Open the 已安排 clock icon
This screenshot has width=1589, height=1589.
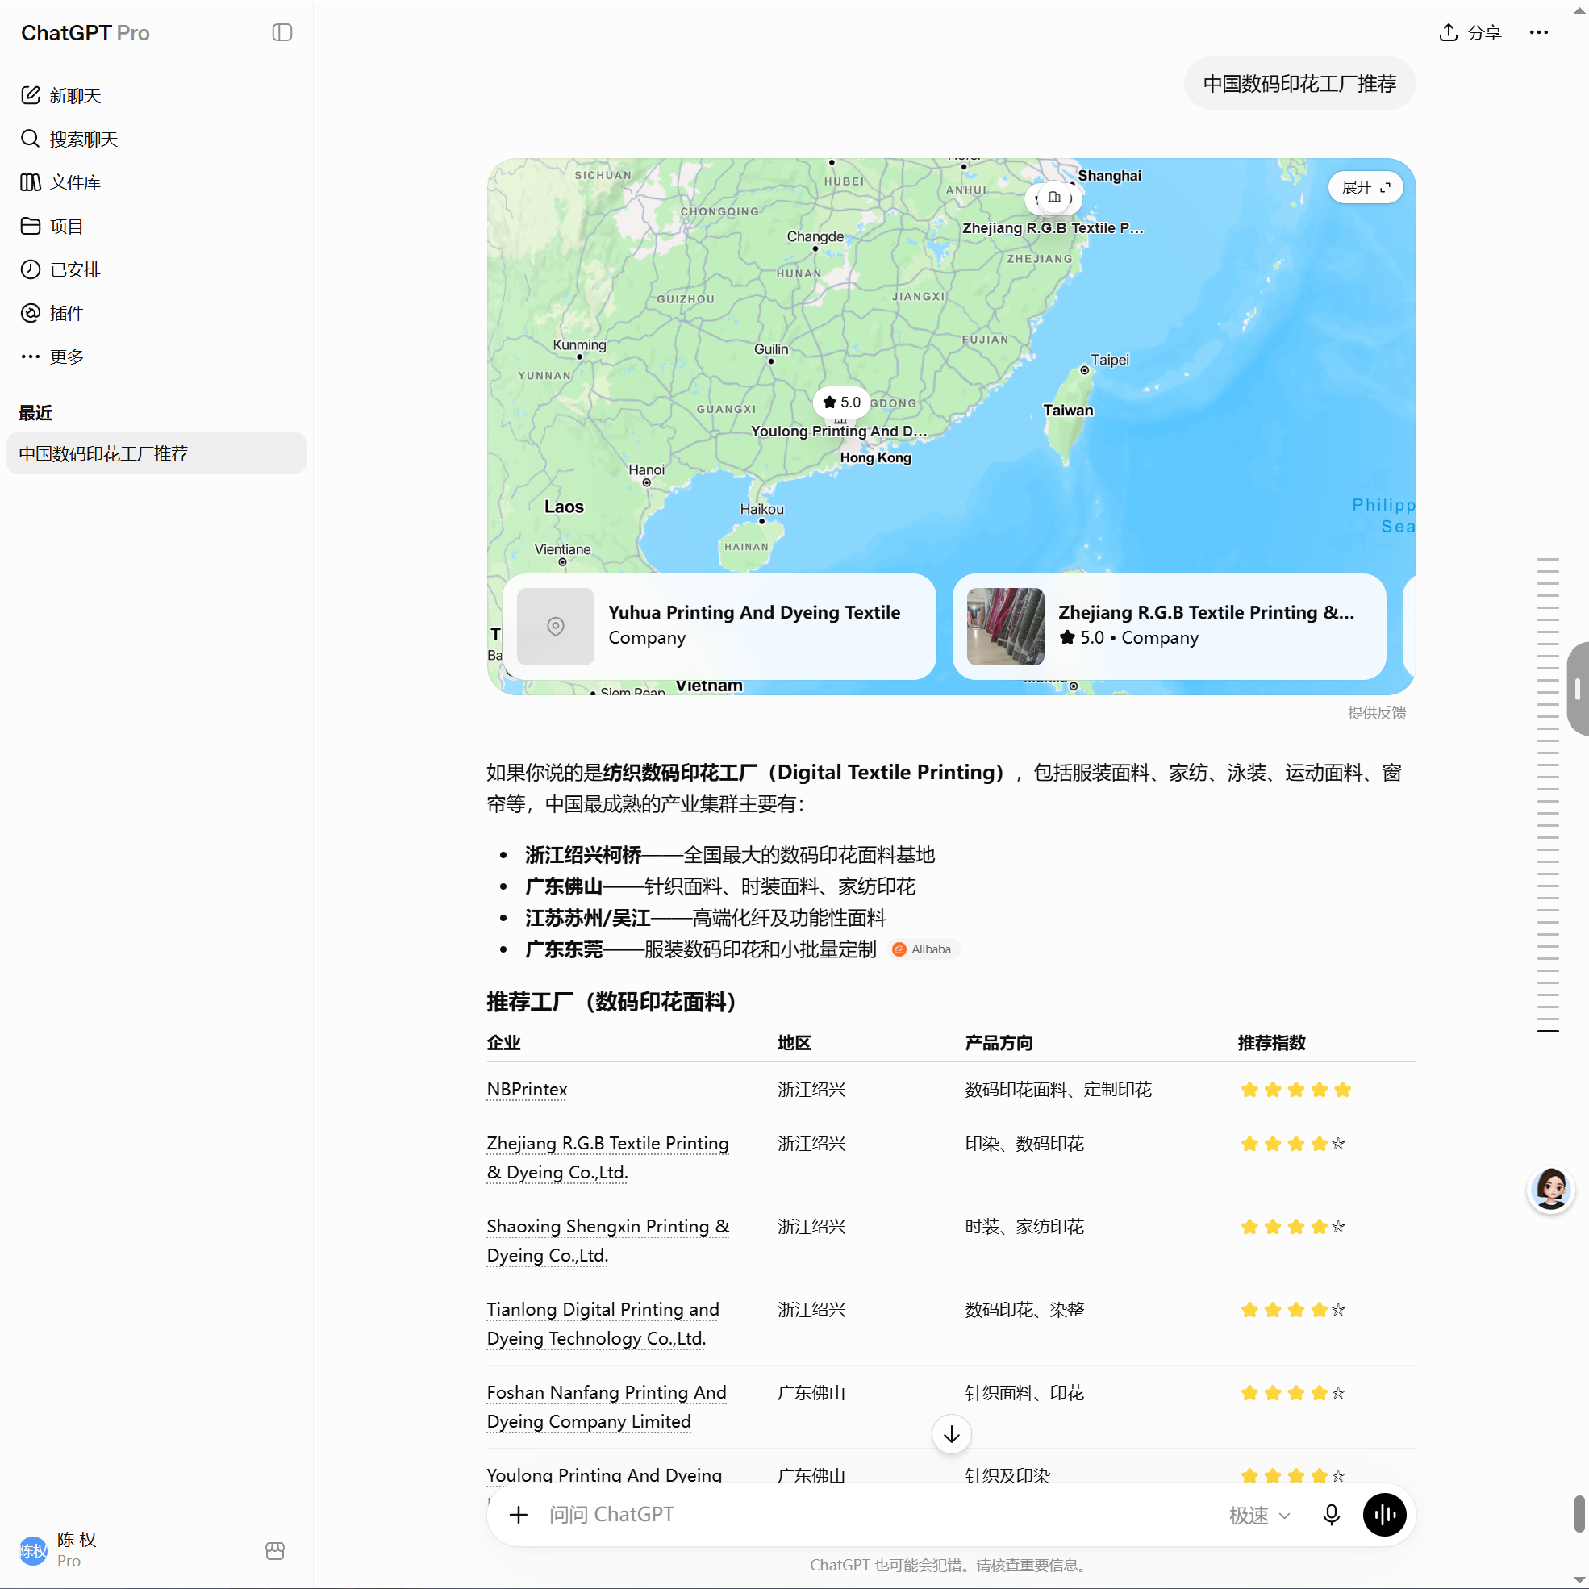pos(31,269)
